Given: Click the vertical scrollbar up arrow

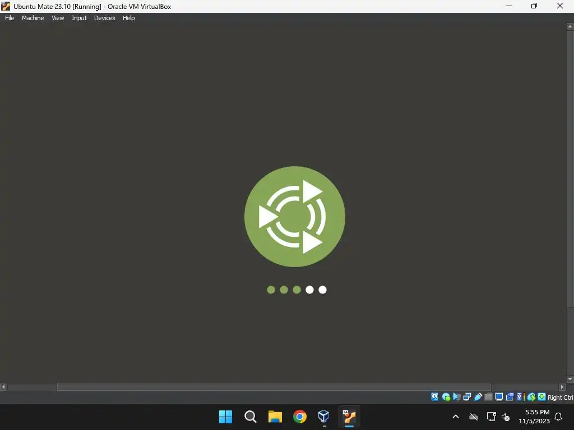Looking at the screenshot, I should click(x=570, y=27).
